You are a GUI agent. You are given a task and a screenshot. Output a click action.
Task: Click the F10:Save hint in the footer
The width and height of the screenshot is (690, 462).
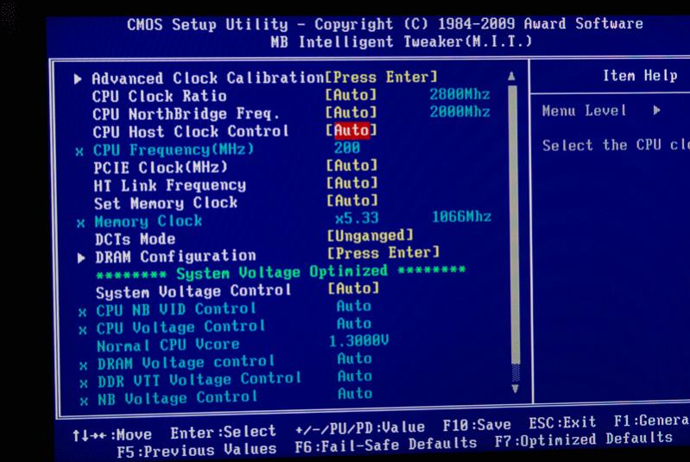point(477,425)
